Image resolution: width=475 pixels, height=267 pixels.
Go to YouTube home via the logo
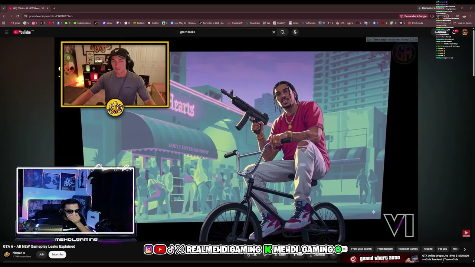22,32
